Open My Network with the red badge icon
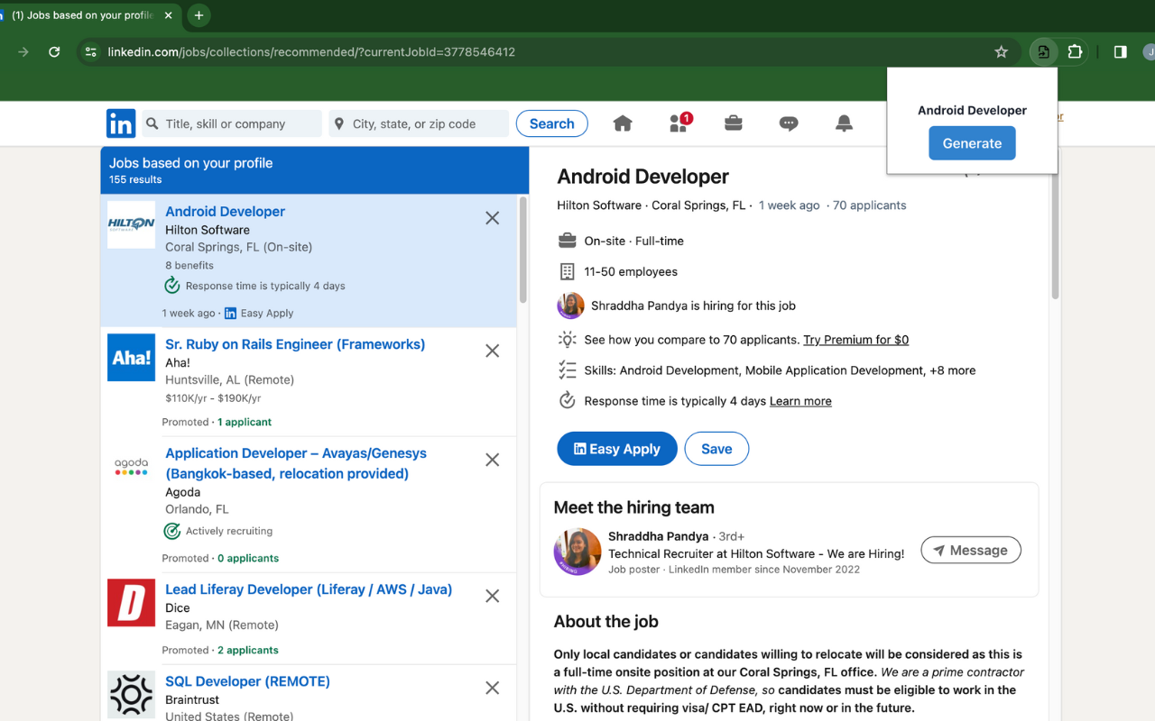This screenshot has height=721, width=1155. pyautogui.click(x=678, y=123)
